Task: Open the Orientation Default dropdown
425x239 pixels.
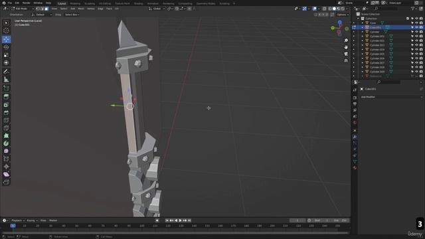Action: pos(42,15)
